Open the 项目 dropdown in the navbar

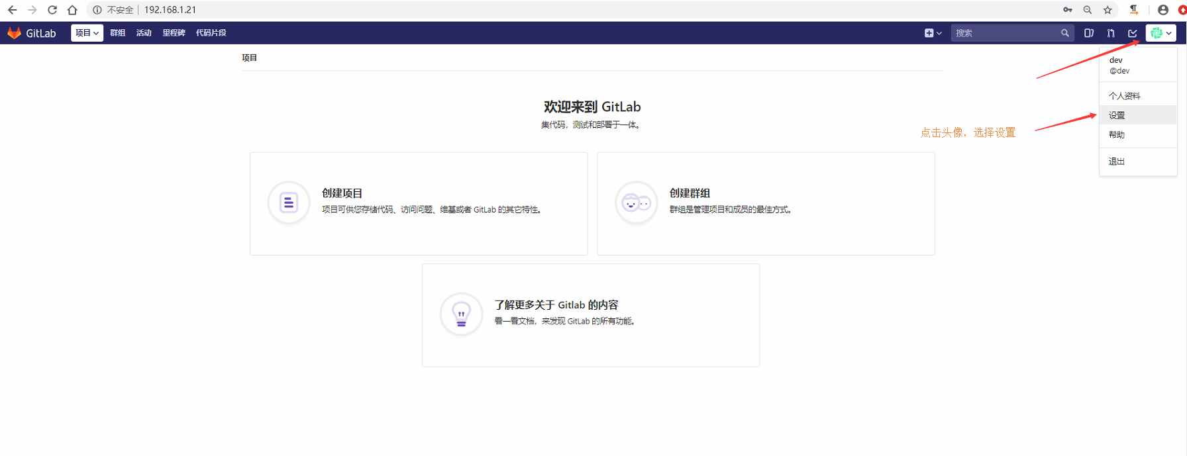[87, 32]
